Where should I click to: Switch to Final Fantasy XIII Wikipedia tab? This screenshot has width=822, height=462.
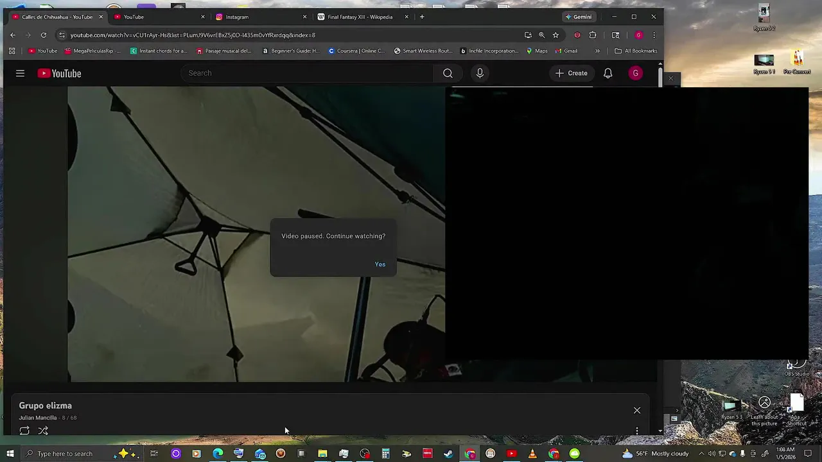click(363, 17)
